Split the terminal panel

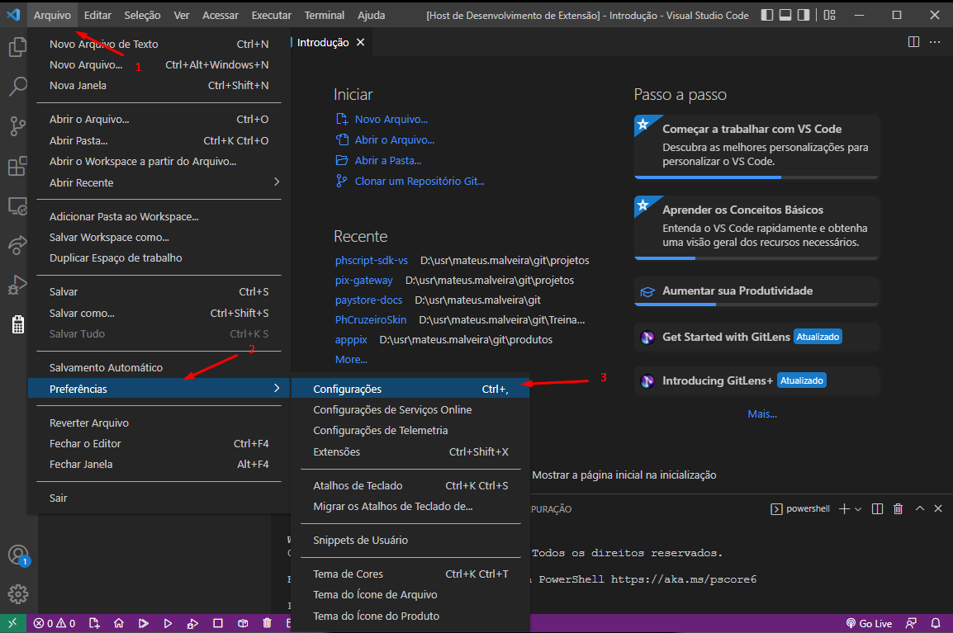pos(877,508)
